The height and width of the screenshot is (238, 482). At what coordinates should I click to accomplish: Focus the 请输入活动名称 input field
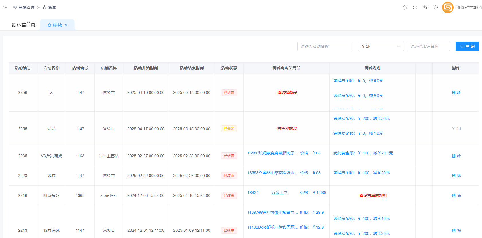(x=325, y=46)
